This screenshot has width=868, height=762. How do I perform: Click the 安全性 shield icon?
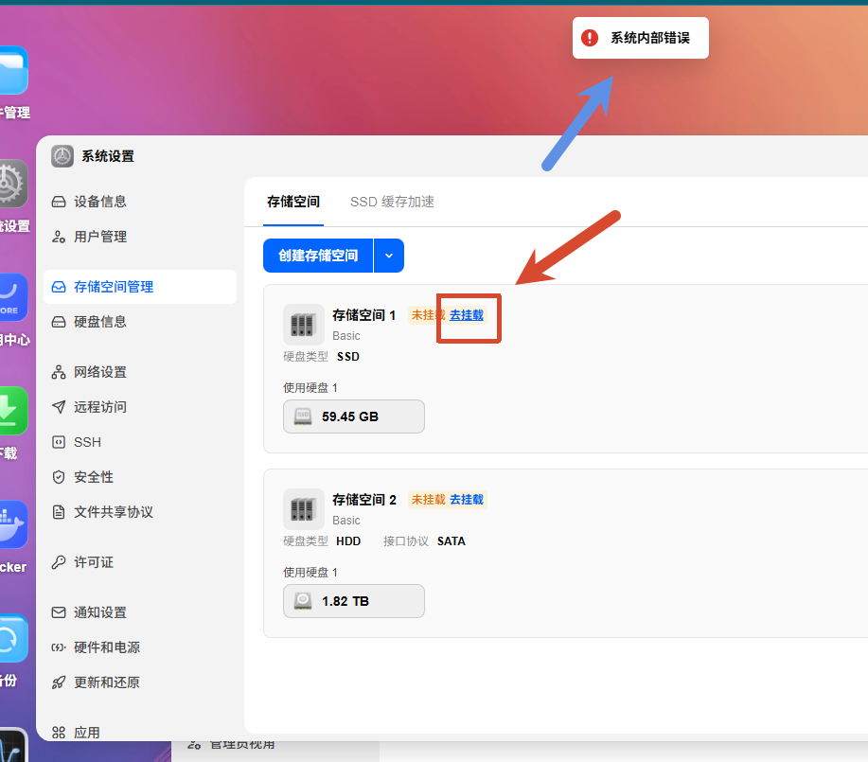pos(59,477)
